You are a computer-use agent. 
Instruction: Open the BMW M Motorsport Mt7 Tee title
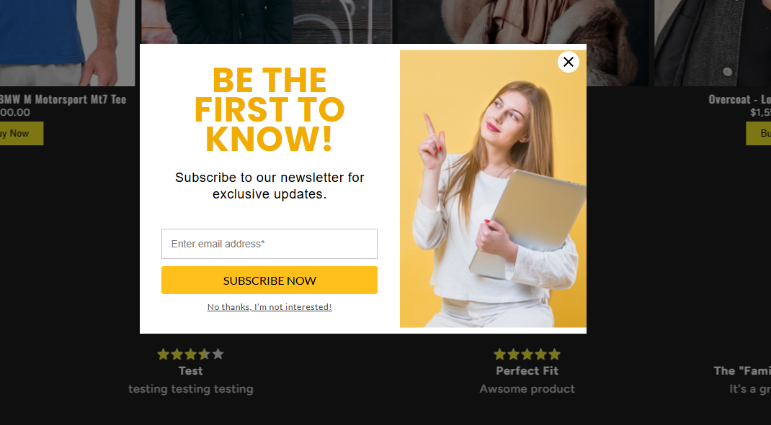click(x=63, y=99)
